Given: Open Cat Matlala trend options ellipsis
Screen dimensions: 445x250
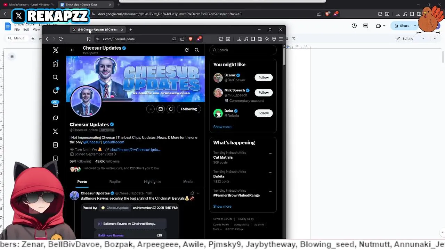Looking at the screenshot, I should 270,153.
